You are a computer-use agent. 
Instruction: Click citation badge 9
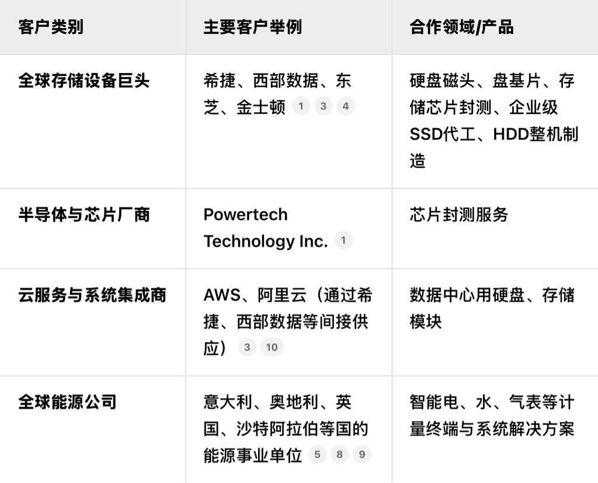click(x=362, y=454)
